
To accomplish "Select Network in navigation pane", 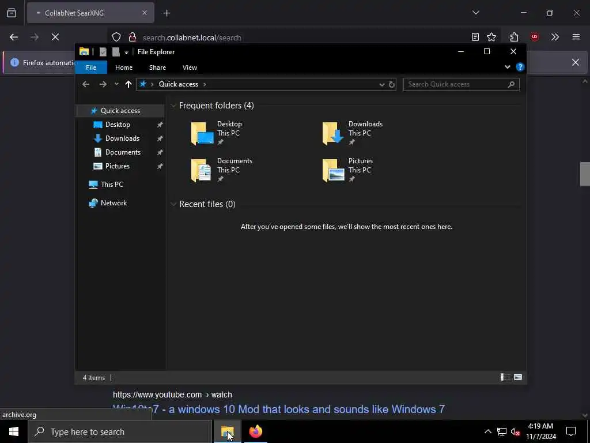I will 114,202.
